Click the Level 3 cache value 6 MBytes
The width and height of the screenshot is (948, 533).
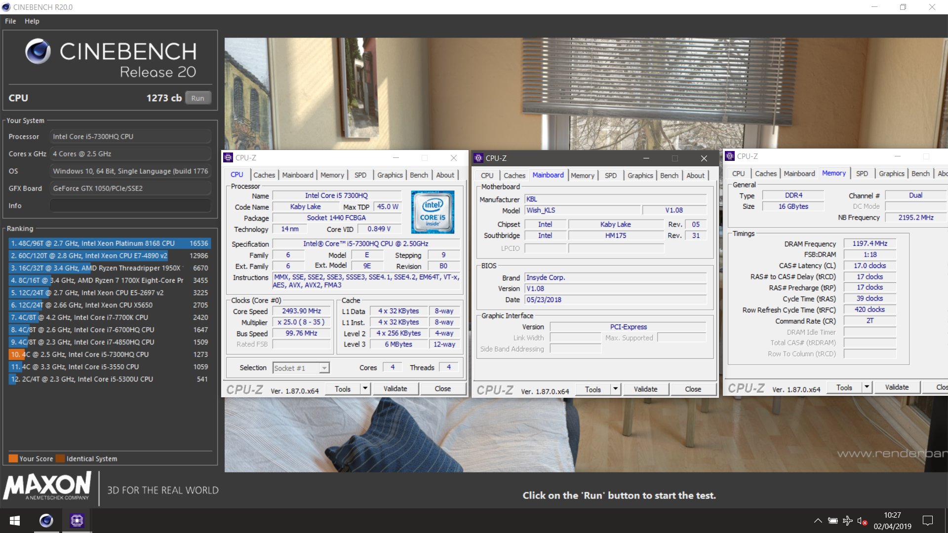(x=398, y=344)
